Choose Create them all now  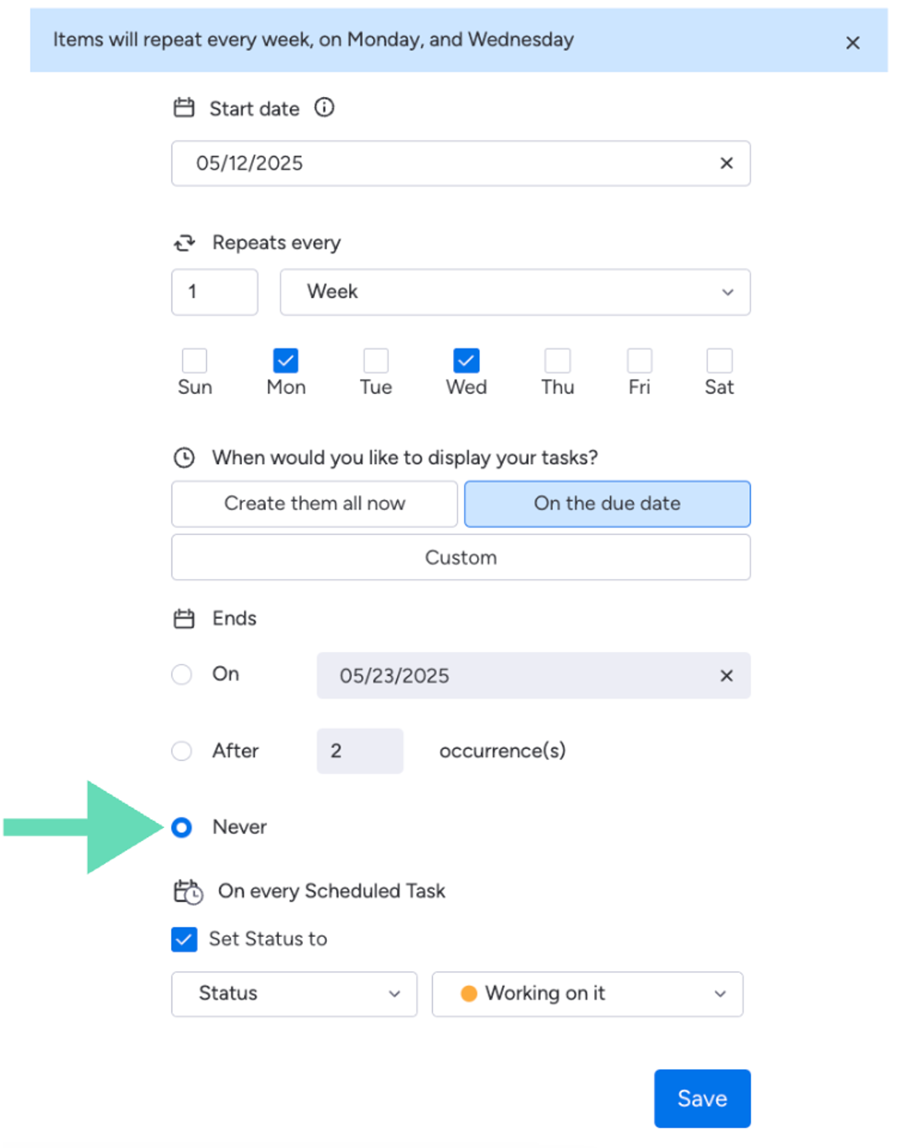[315, 504]
